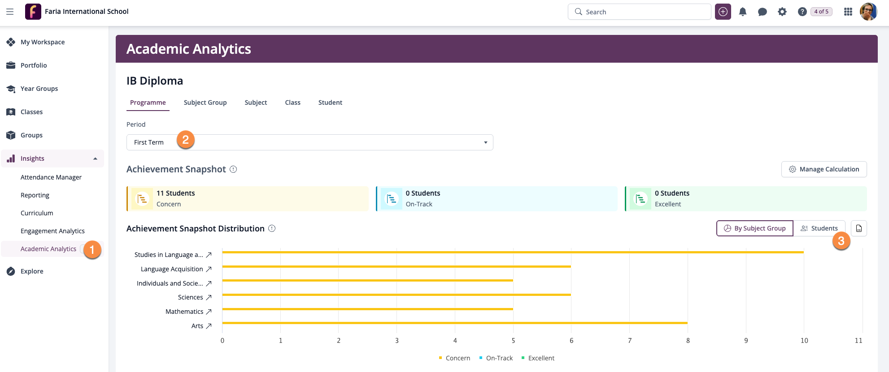Viewport: 889px width, 372px height.
Task: Click the notifications bell icon
Action: click(x=743, y=12)
